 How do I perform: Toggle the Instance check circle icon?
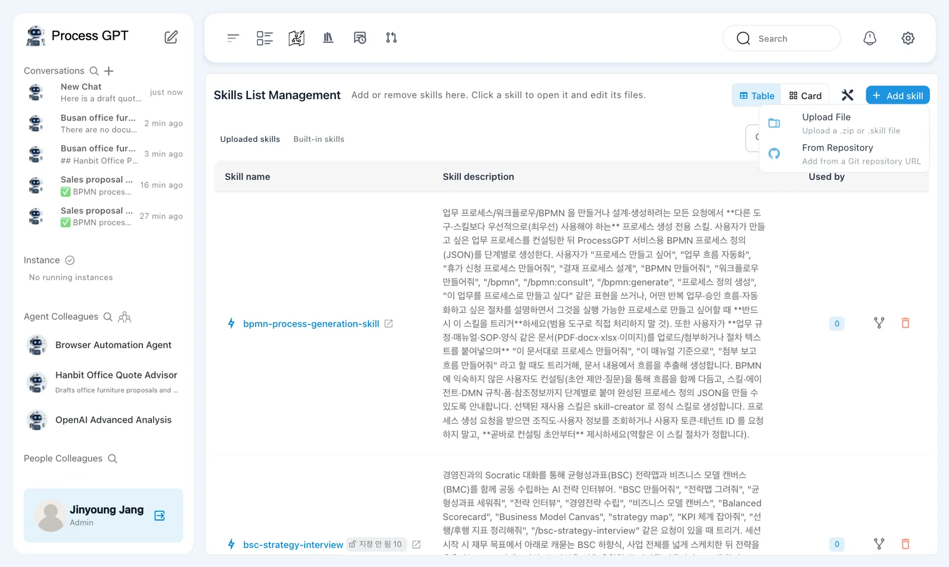70,260
